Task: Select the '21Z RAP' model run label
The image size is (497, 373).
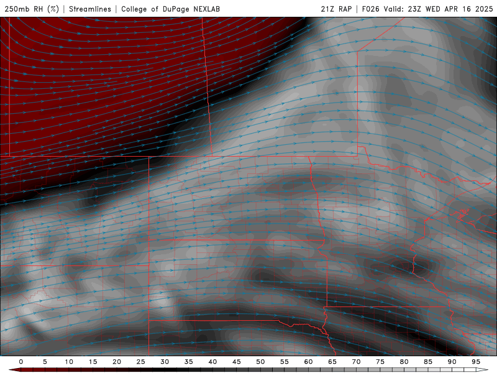Action: point(336,9)
